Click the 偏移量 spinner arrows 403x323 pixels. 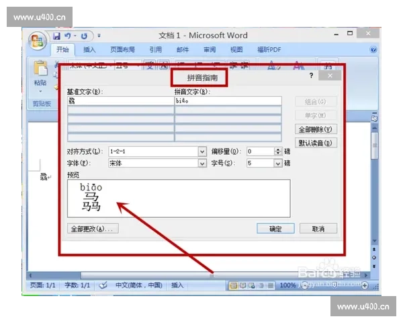click(x=277, y=152)
